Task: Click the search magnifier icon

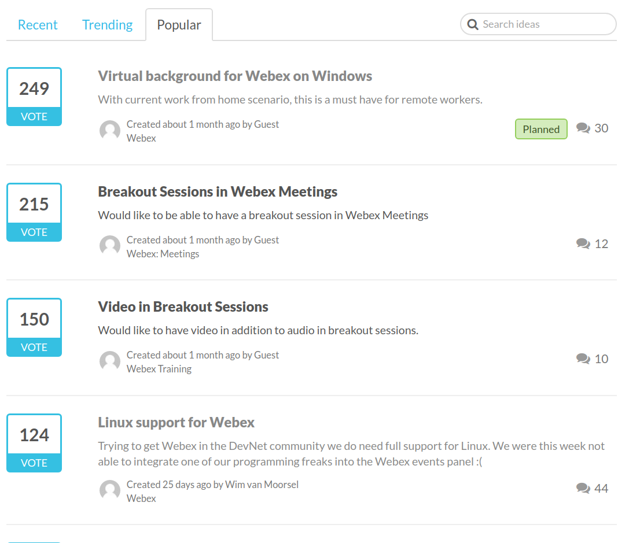Action: [x=473, y=24]
